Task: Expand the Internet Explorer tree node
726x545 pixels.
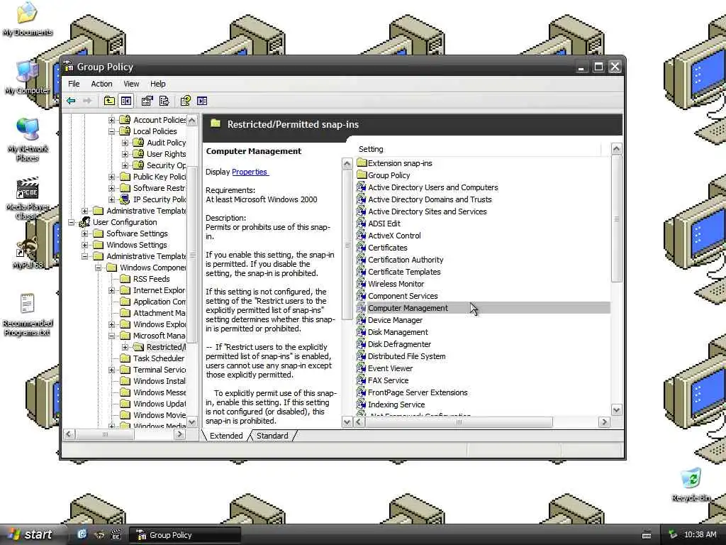Action: (111, 290)
